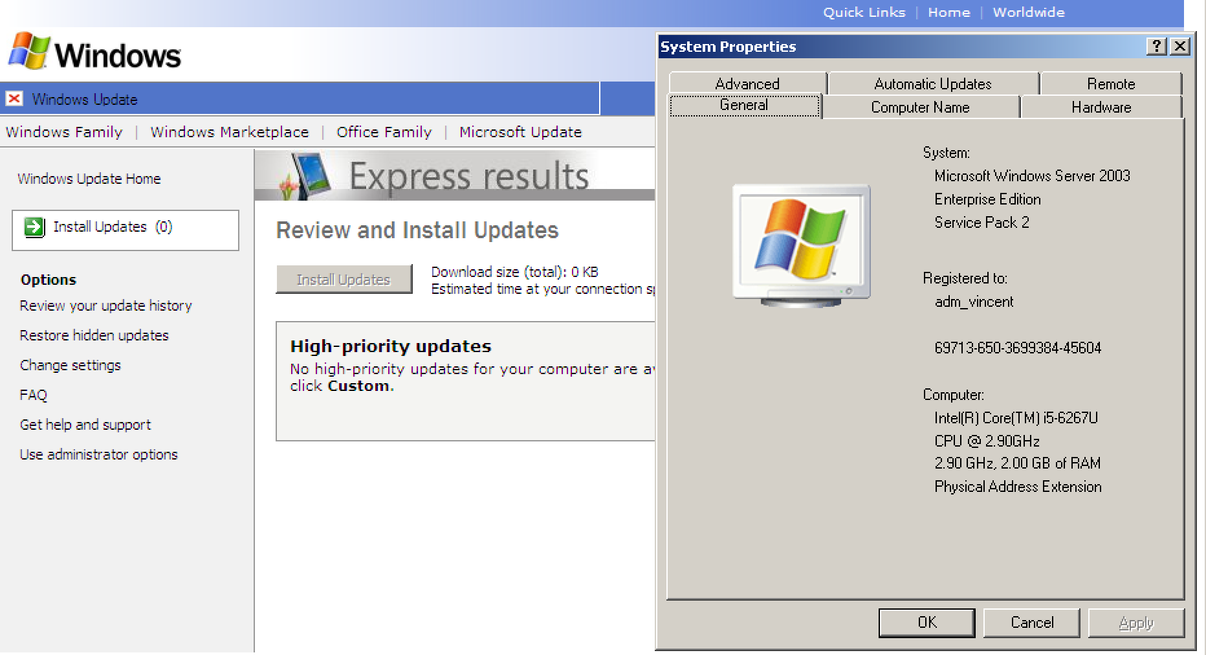Go to Windows Update Home
This screenshot has height=655, width=1206.
point(89,179)
